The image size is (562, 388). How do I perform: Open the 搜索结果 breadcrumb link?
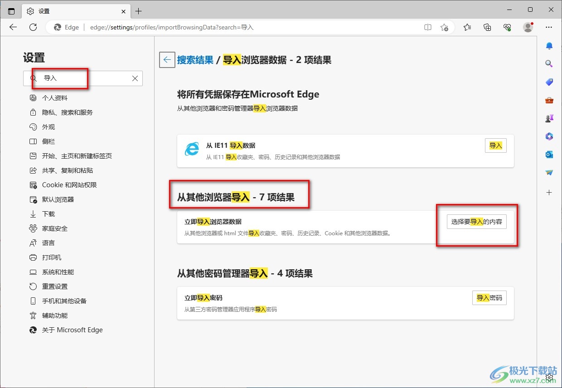195,60
